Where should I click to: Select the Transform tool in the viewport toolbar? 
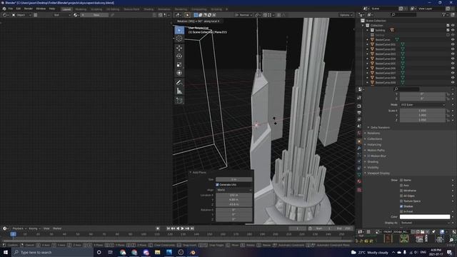pos(179,73)
